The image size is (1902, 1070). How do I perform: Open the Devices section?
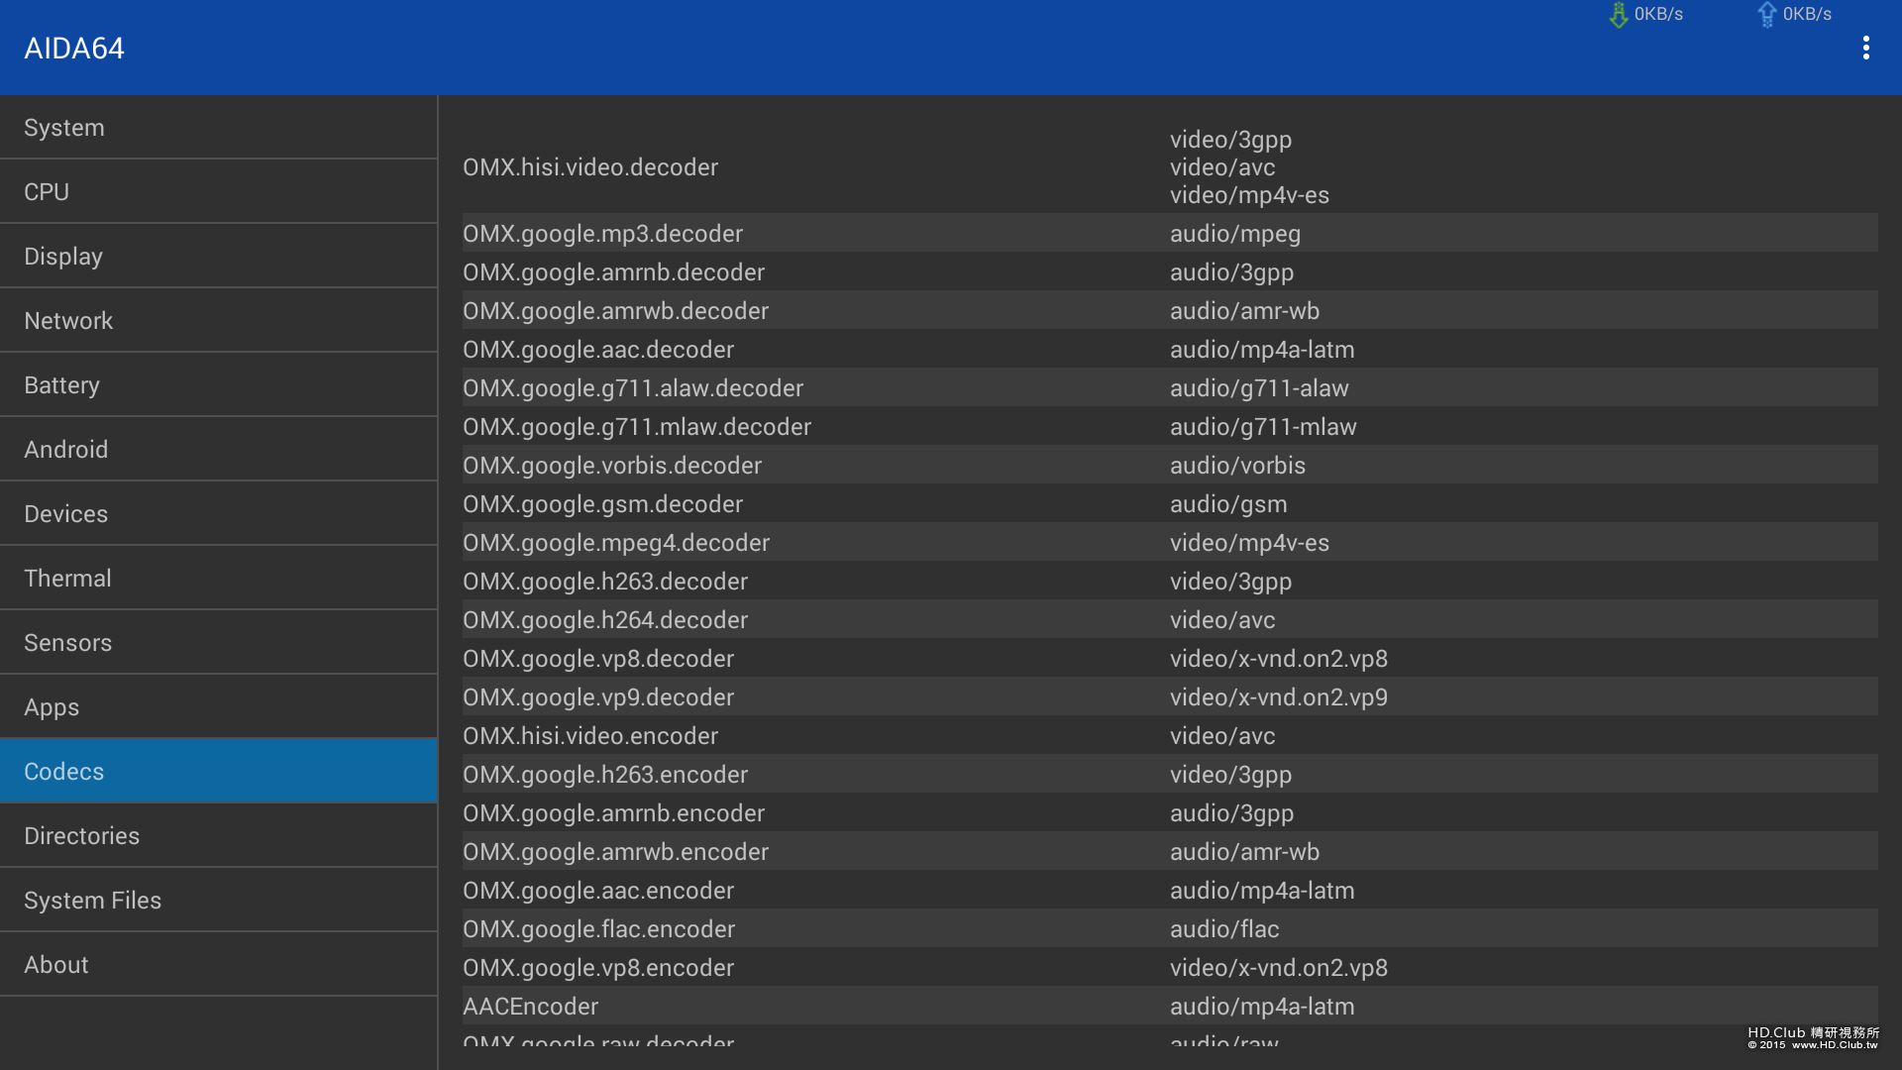pos(218,514)
